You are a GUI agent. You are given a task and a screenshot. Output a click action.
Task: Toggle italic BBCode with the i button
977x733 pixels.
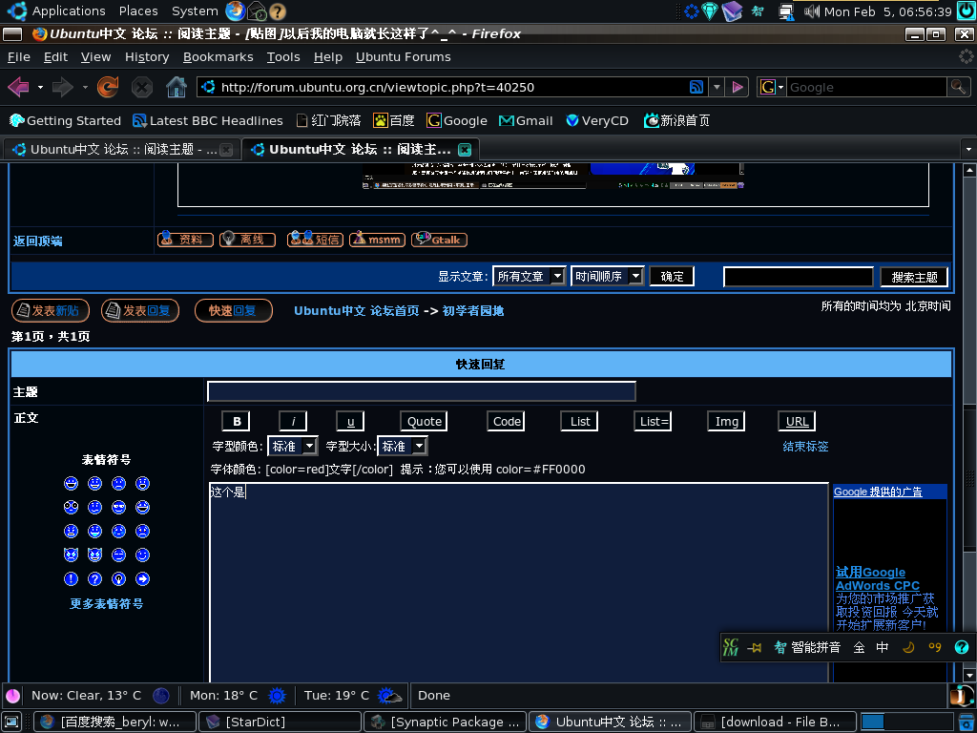293,421
